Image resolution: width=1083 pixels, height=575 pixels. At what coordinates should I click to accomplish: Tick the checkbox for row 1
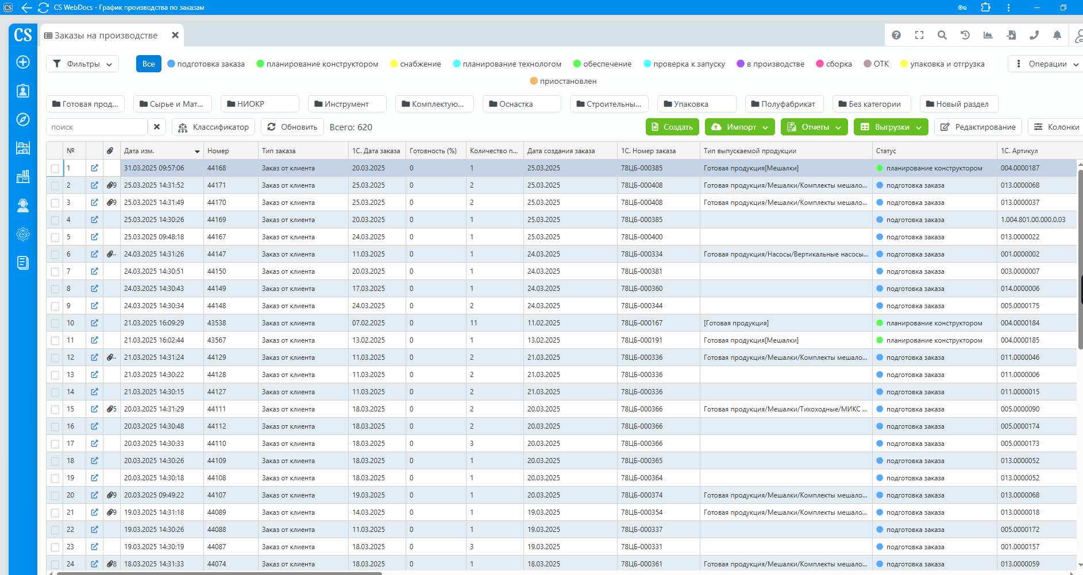pyautogui.click(x=55, y=168)
